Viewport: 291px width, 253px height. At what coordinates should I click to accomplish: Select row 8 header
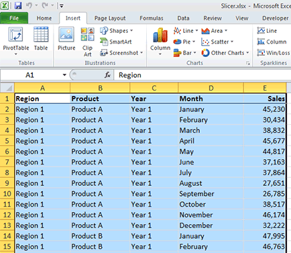[x=7, y=172]
